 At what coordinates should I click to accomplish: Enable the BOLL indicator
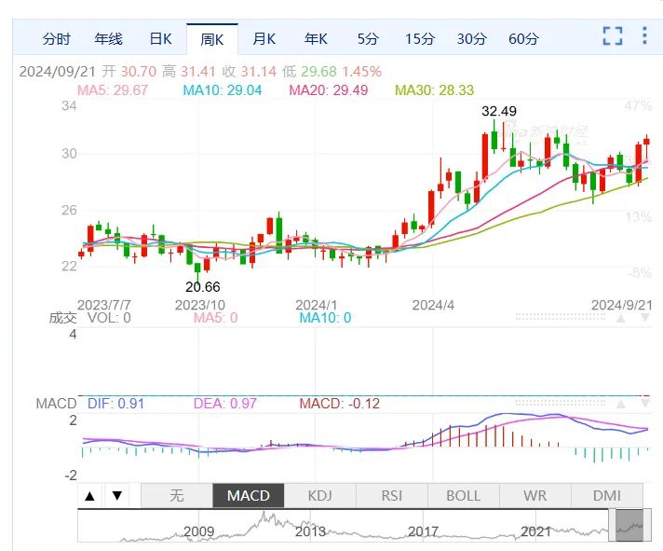pyautogui.click(x=464, y=496)
